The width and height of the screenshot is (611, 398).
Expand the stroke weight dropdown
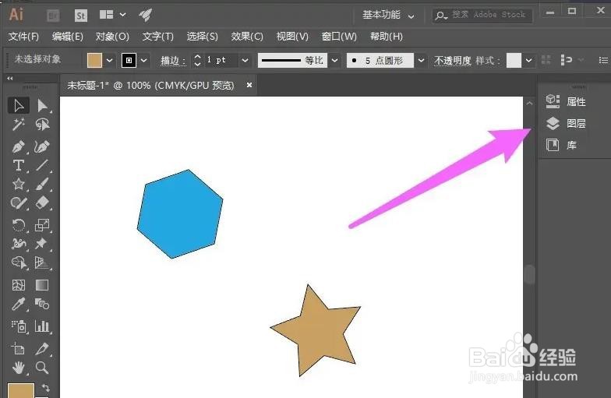[245, 61]
